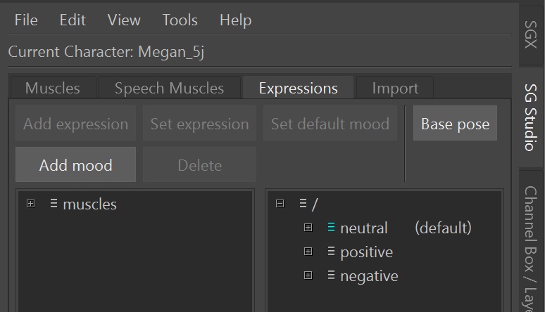Open the Tools menu
The width and height of the screenshot is (545, 312).
(180, 20)
